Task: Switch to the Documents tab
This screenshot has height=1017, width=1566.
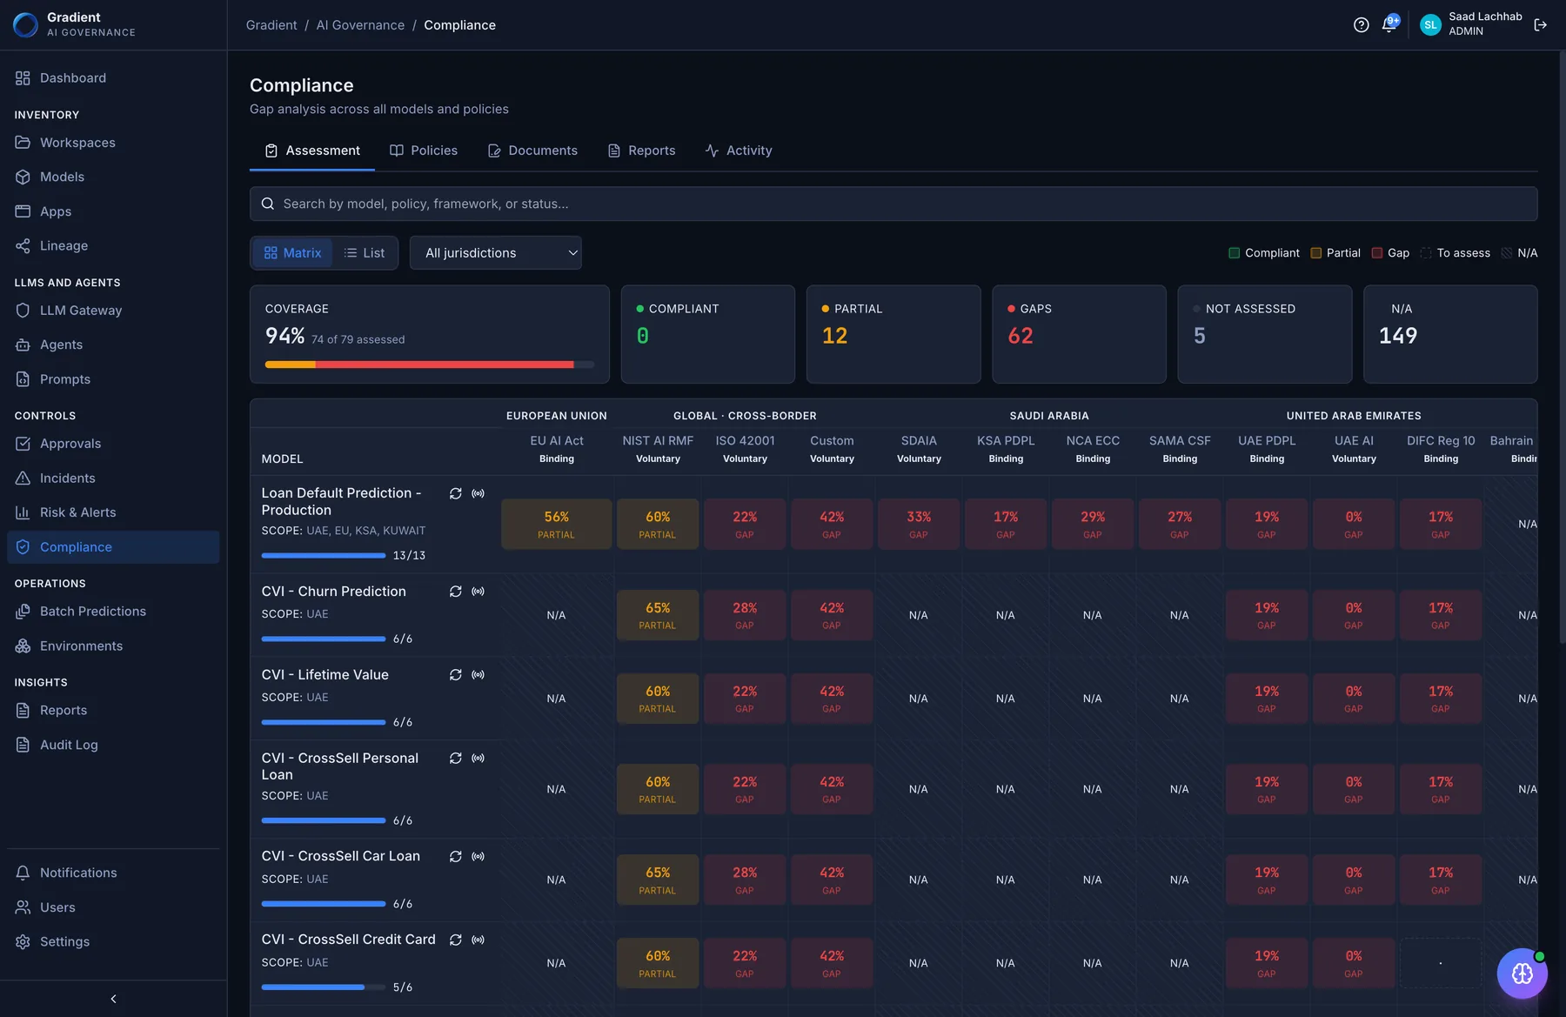Action: [532, 151]
